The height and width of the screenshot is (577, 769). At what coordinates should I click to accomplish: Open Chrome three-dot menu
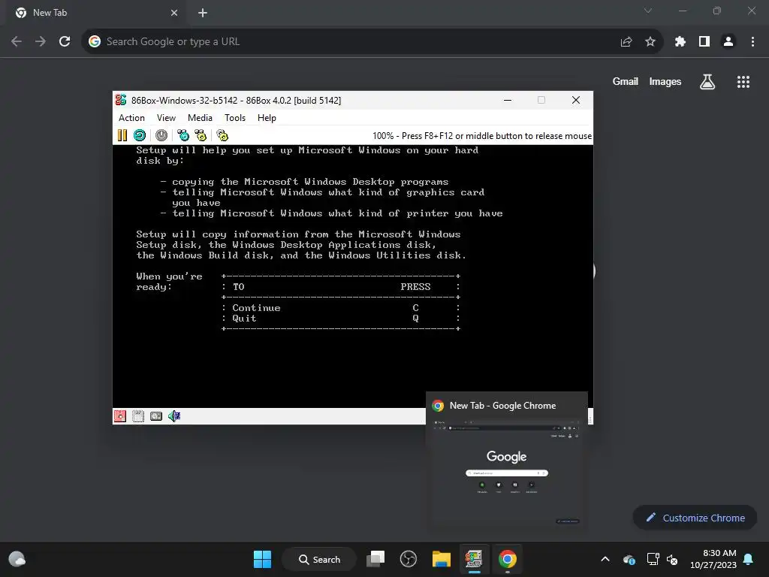(x=752, y=42)
